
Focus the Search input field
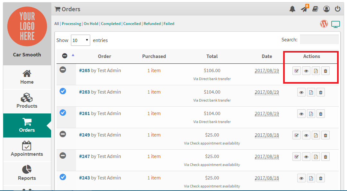[x=319, y=39]
